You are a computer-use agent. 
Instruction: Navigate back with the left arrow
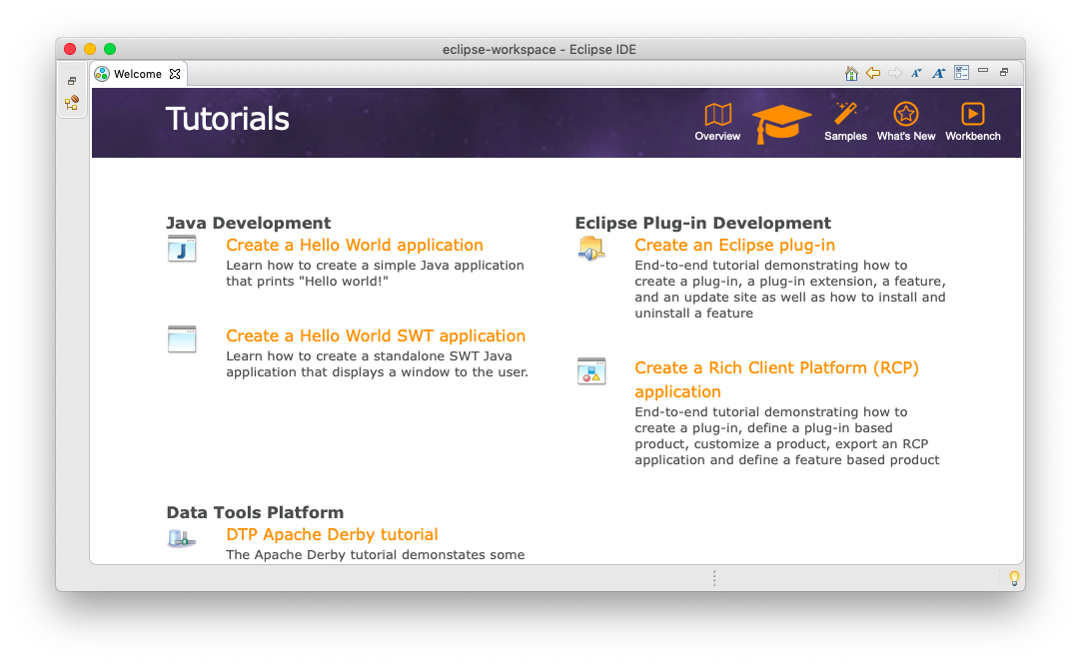(873, 73)
